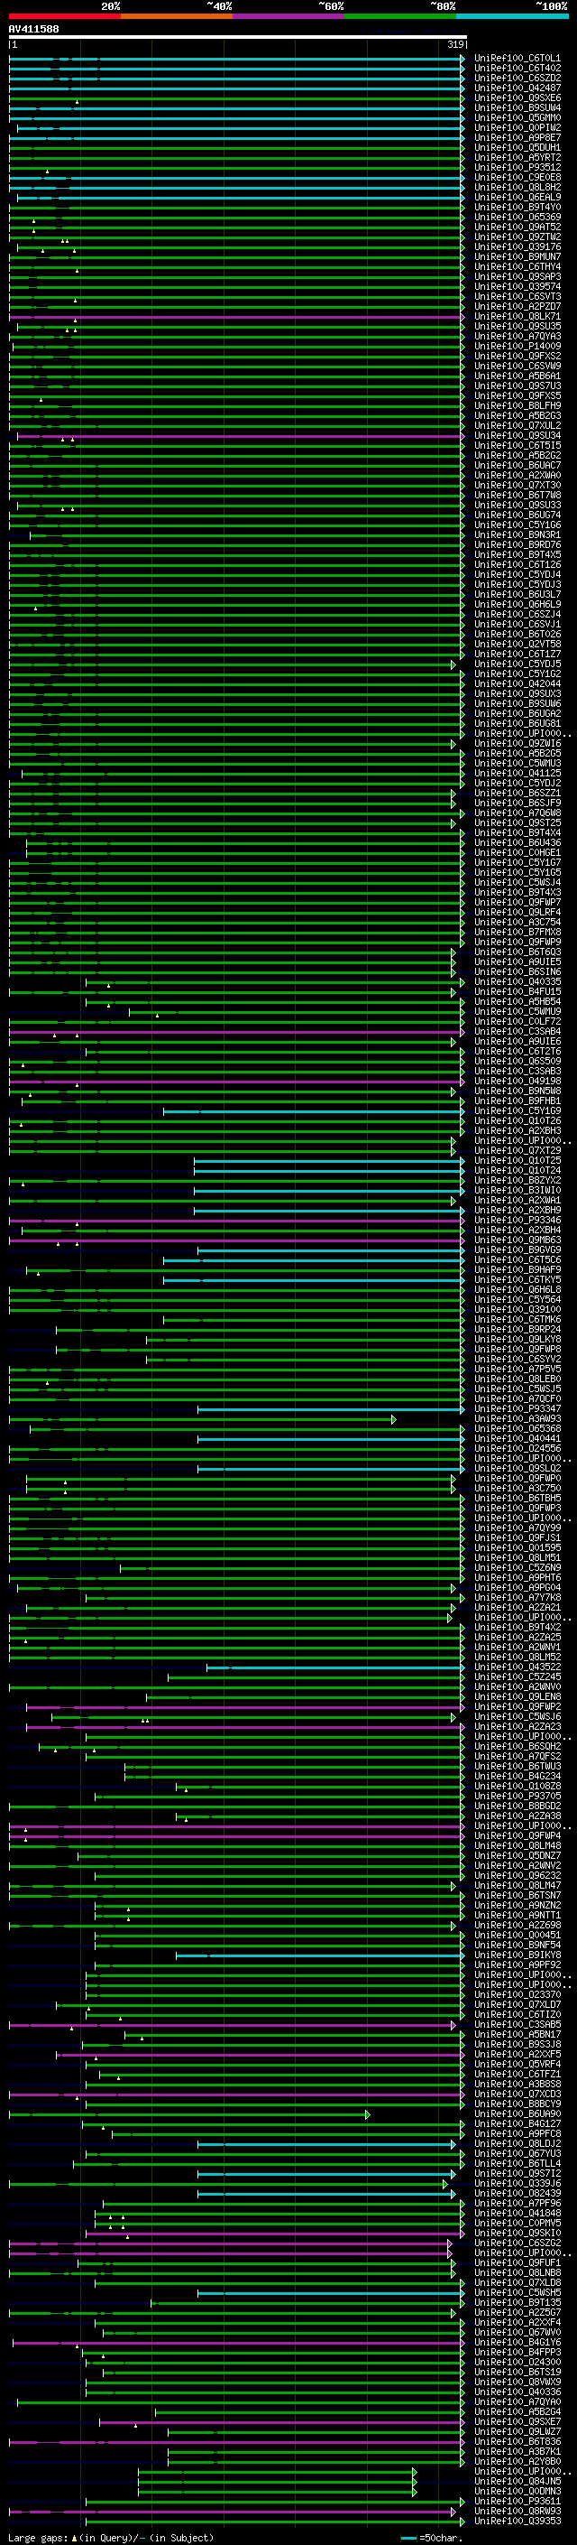Viewport: 577px width, 2545px height.
Task: Select label UniRef100_Q9ZTW2
Action: [517, 237]
